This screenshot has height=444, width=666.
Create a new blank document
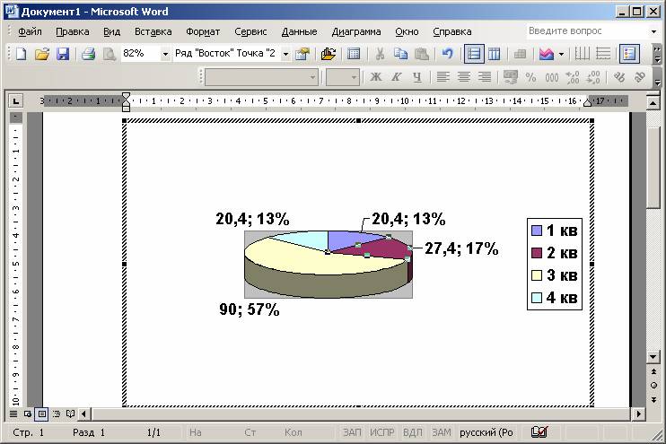(x=21, y=54)
